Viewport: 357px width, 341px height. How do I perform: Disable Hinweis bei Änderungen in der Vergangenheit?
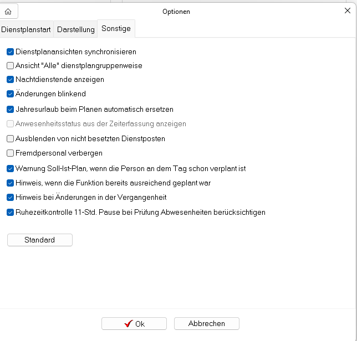(x=10, y=197)
